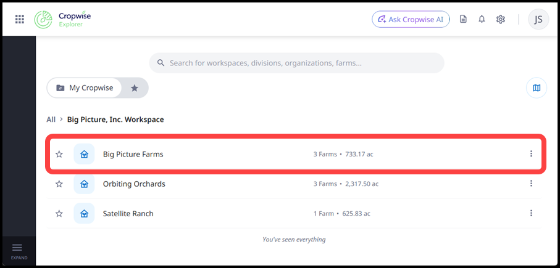Open more options for Big Picture Farms
Screen dimensions: 560x268
coord(531,153)
